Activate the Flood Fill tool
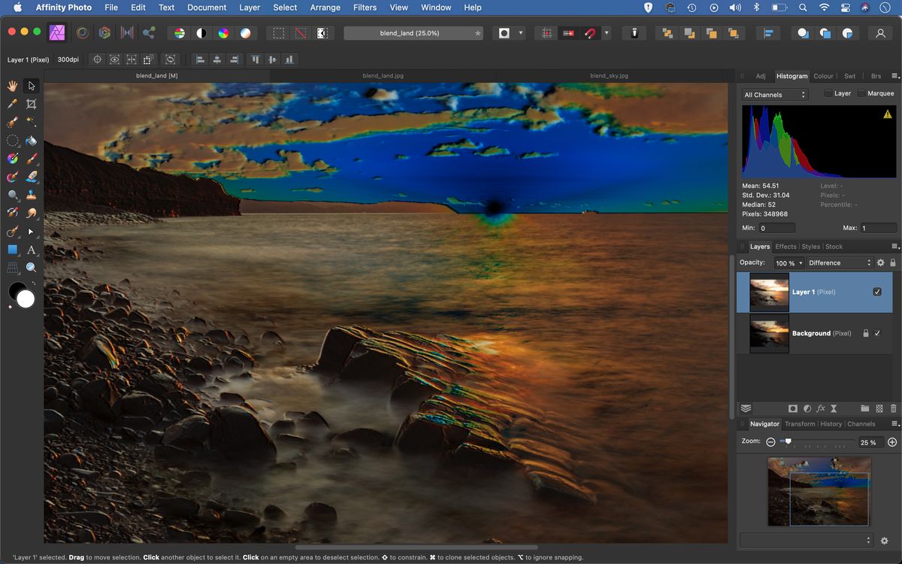The height and width of the screenshot is (564, 902). [32, 140]
